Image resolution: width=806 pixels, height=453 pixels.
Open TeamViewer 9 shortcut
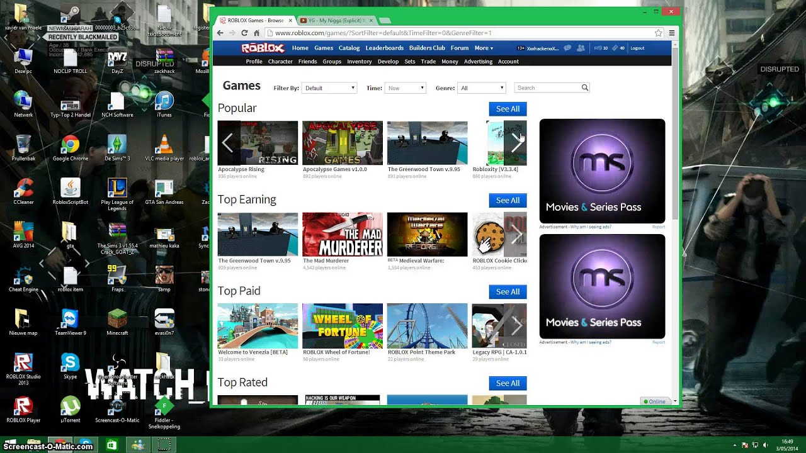[x=71, y=322]
